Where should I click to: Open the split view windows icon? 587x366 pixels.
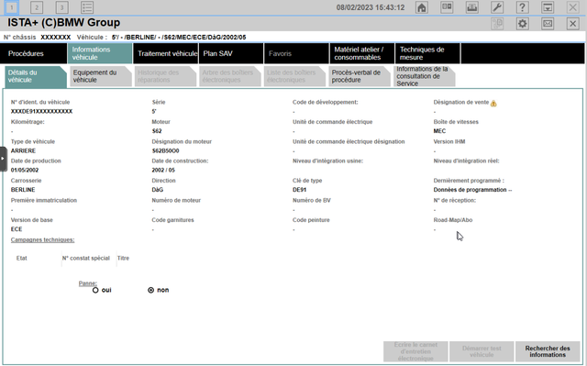point(447,7)
